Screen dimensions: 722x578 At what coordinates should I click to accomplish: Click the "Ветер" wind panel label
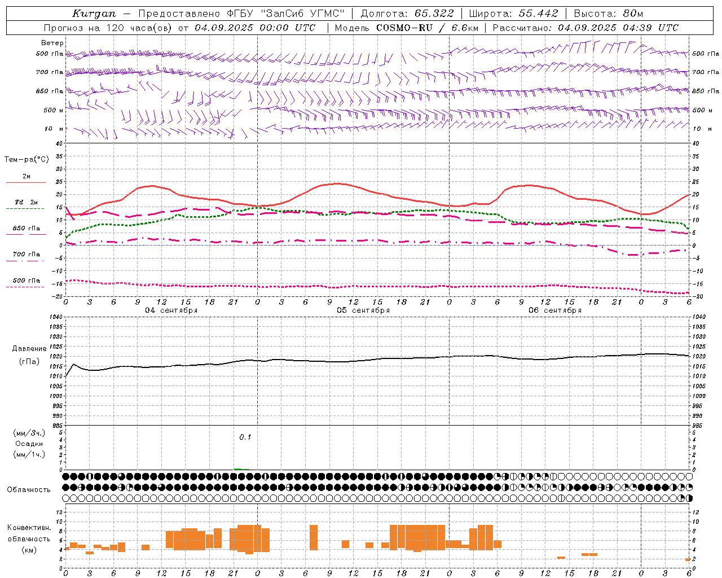pyautogui.click(x=52, y=43)
